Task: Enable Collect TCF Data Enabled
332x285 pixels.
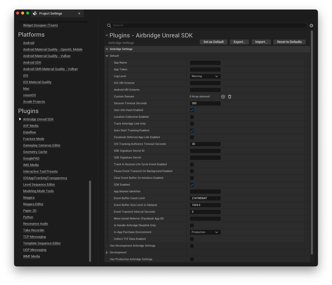Action: (192, 239)
